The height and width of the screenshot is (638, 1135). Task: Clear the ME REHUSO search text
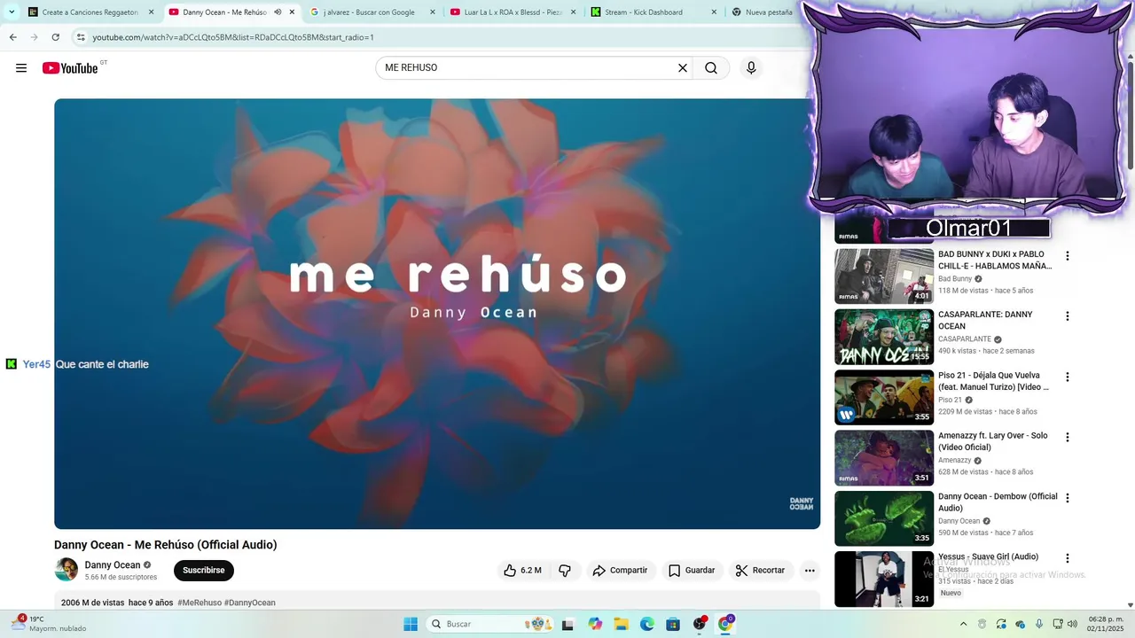tap(683, 68)
